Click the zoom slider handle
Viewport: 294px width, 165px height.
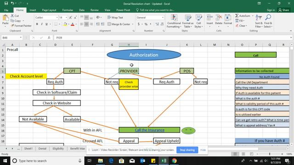tap(270, 154)
